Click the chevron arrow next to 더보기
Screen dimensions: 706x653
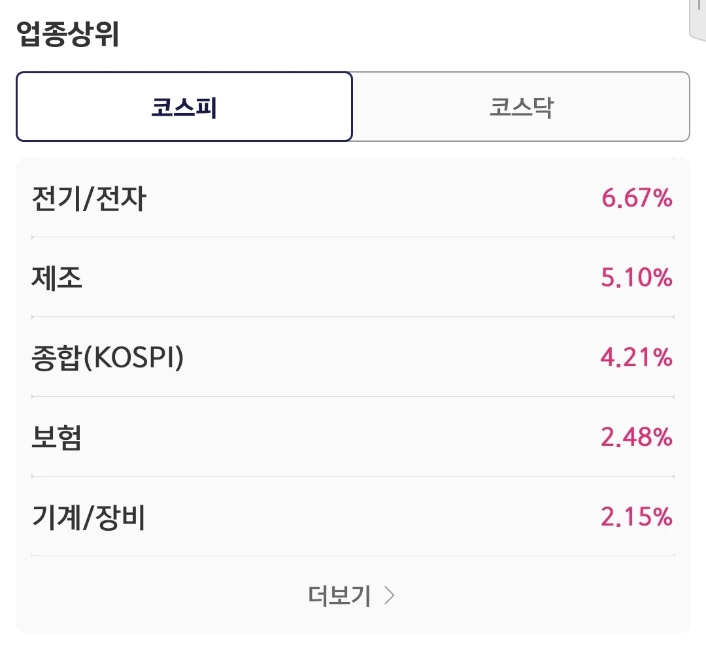(x=390, y=595)
